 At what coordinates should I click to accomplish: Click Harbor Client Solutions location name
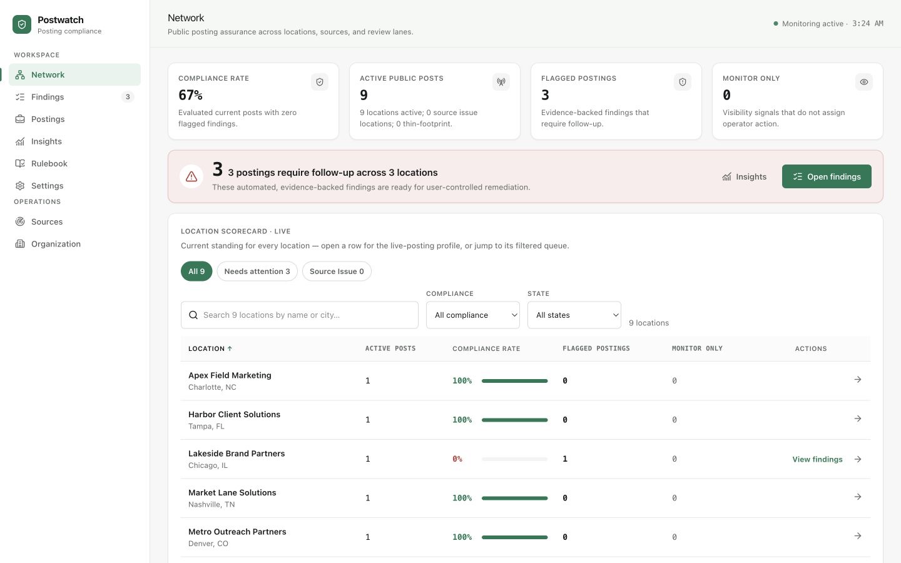coord(234,414)
